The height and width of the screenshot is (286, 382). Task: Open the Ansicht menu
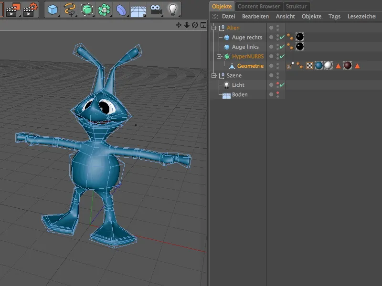coord(285,16)
